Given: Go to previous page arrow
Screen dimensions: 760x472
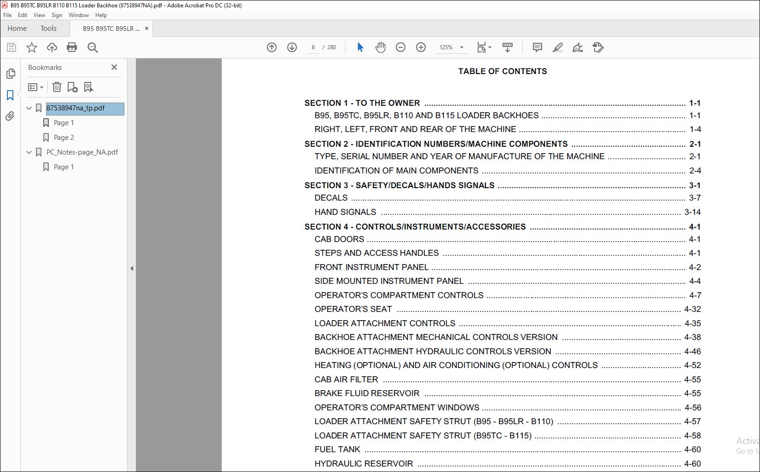Looking at the screenshot, I should (272, 47).
